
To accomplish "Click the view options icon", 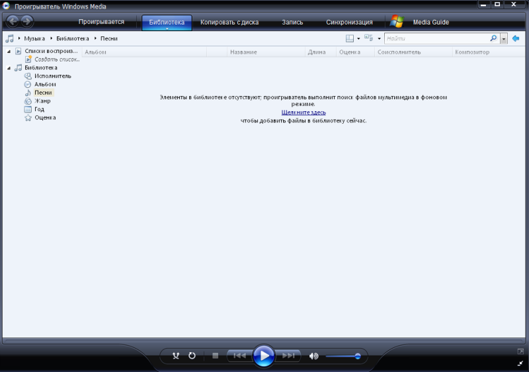I will point(369,38).
